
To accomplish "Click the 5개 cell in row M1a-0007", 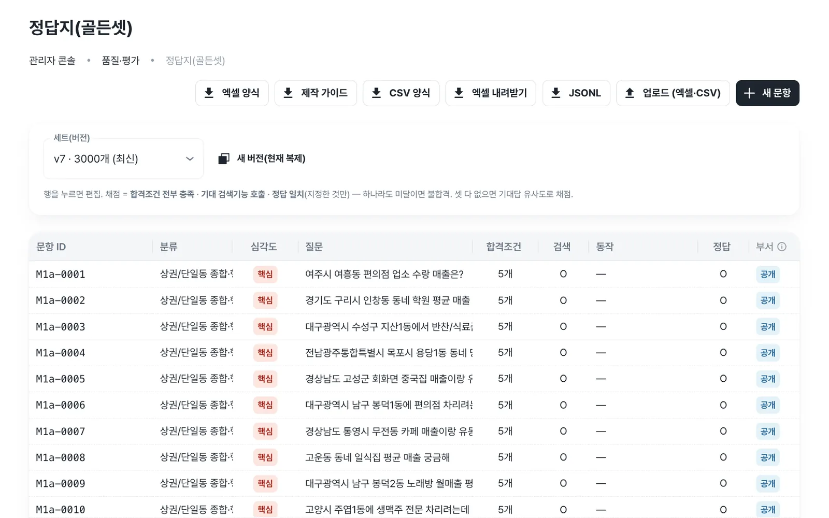I will coord(505,431).
